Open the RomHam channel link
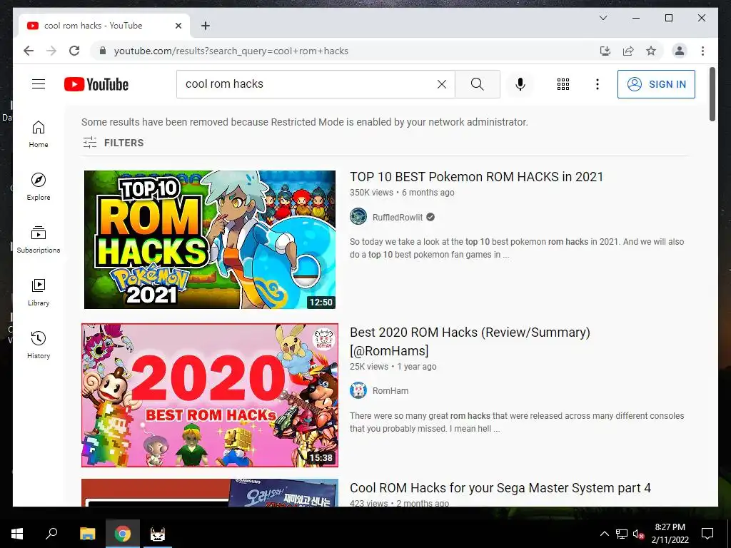 (390, 391)
